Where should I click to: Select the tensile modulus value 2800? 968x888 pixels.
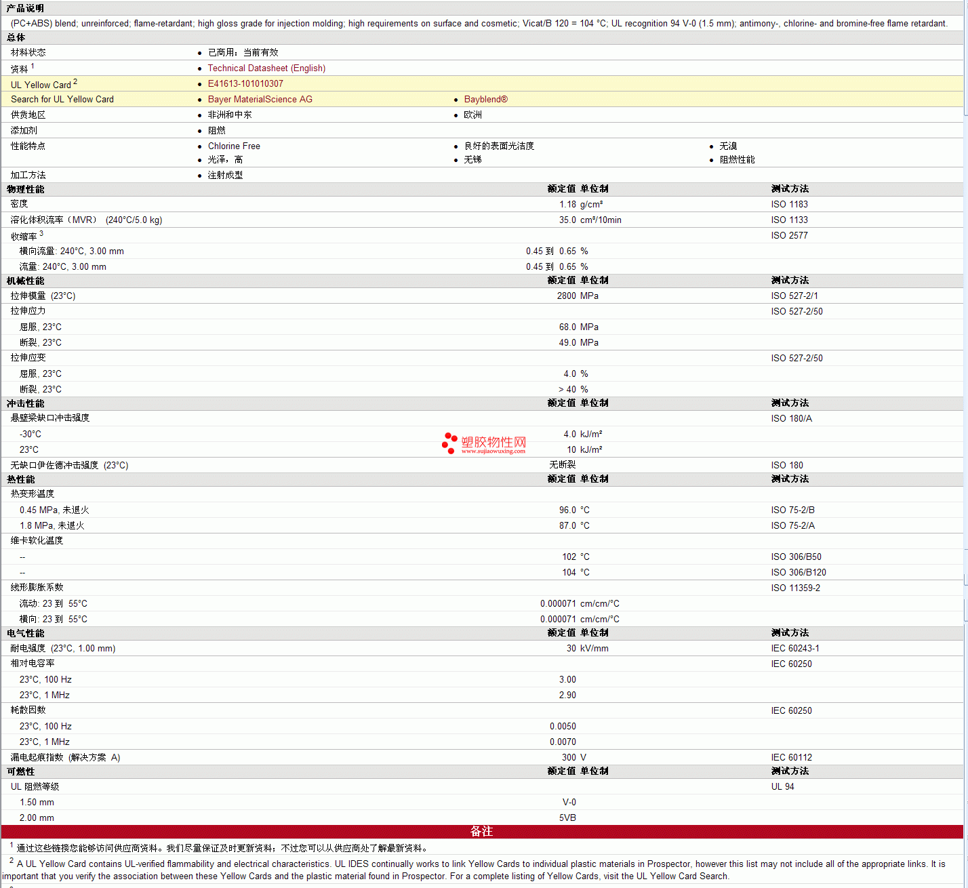(567, 296)
